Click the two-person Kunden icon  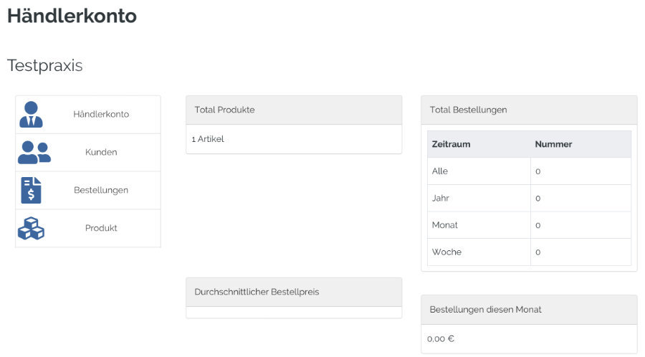click(34, 153)
